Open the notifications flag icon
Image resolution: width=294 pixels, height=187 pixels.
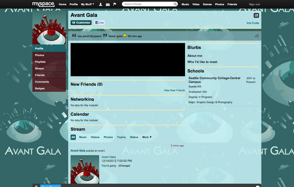[115, 4]
